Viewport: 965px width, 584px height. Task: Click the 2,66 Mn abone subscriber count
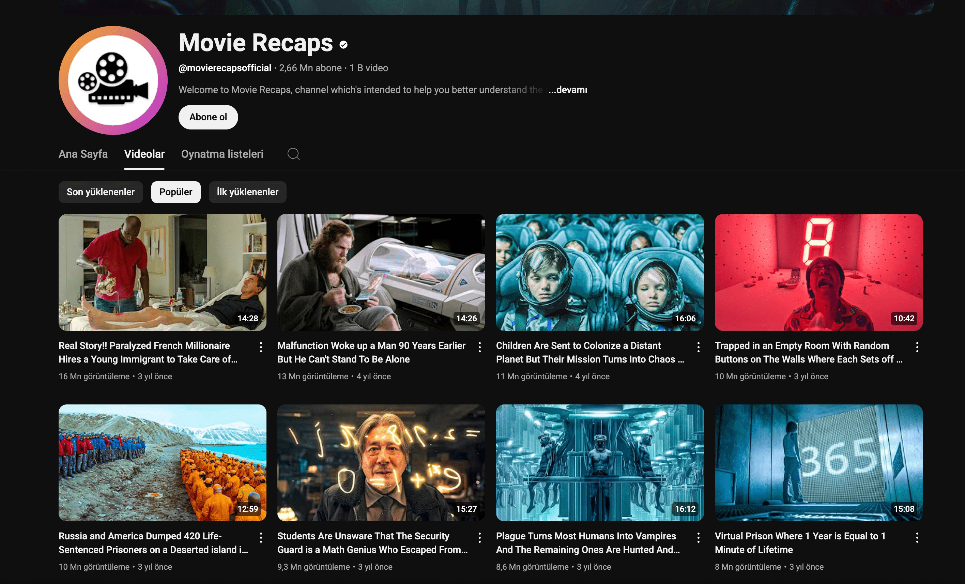(x=310, y=68)
